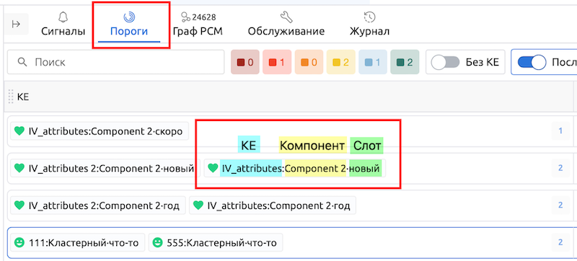The height and width of the screenshot is (261, 577).
Task: Collapse the side panel with arrow button
Action: click(16, 25)
